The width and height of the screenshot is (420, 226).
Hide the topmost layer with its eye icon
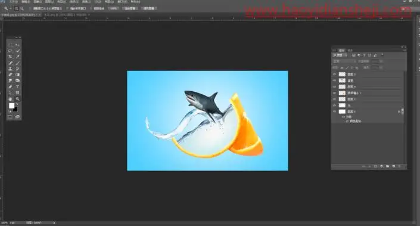(x=334, y=75)
